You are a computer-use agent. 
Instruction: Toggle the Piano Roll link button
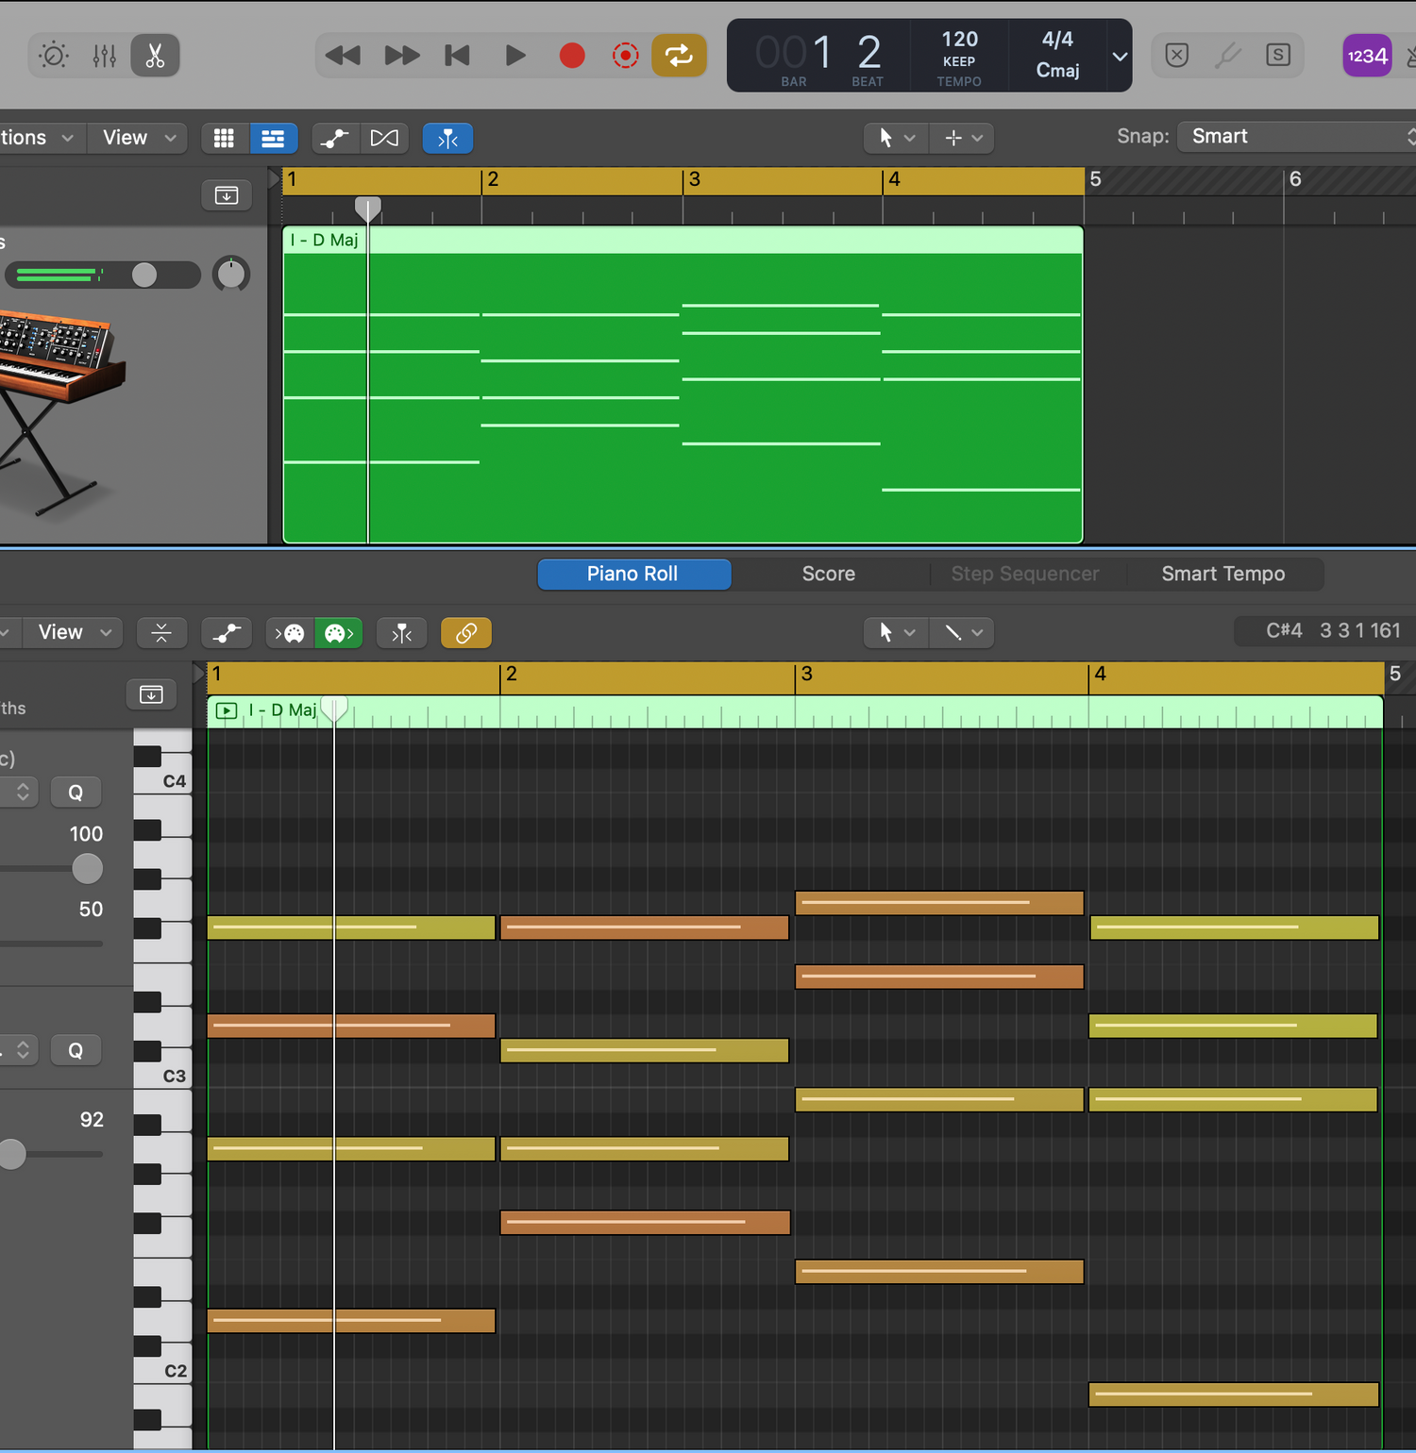[465, 633]
